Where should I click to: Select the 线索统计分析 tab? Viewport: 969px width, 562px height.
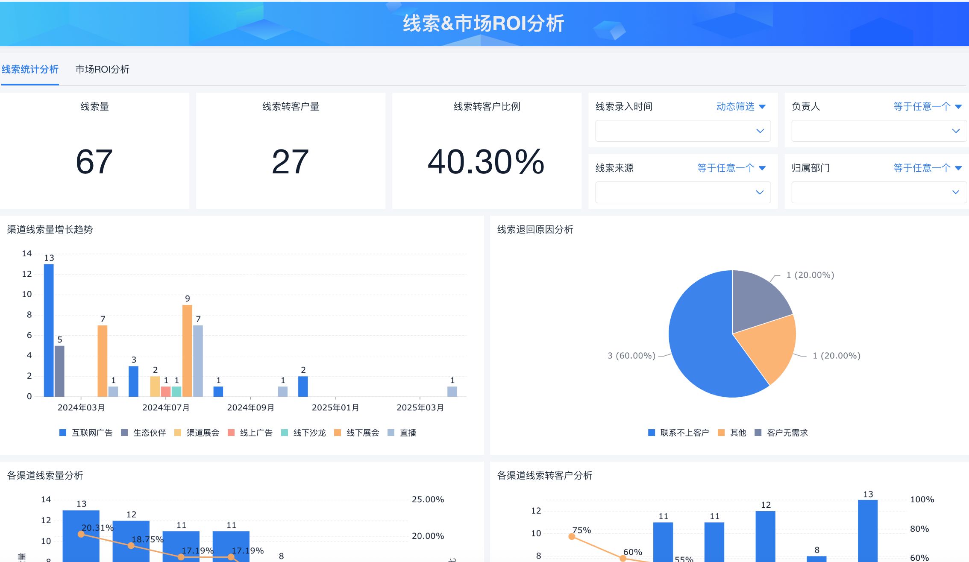pyautogui.click(x=30, y=69)
